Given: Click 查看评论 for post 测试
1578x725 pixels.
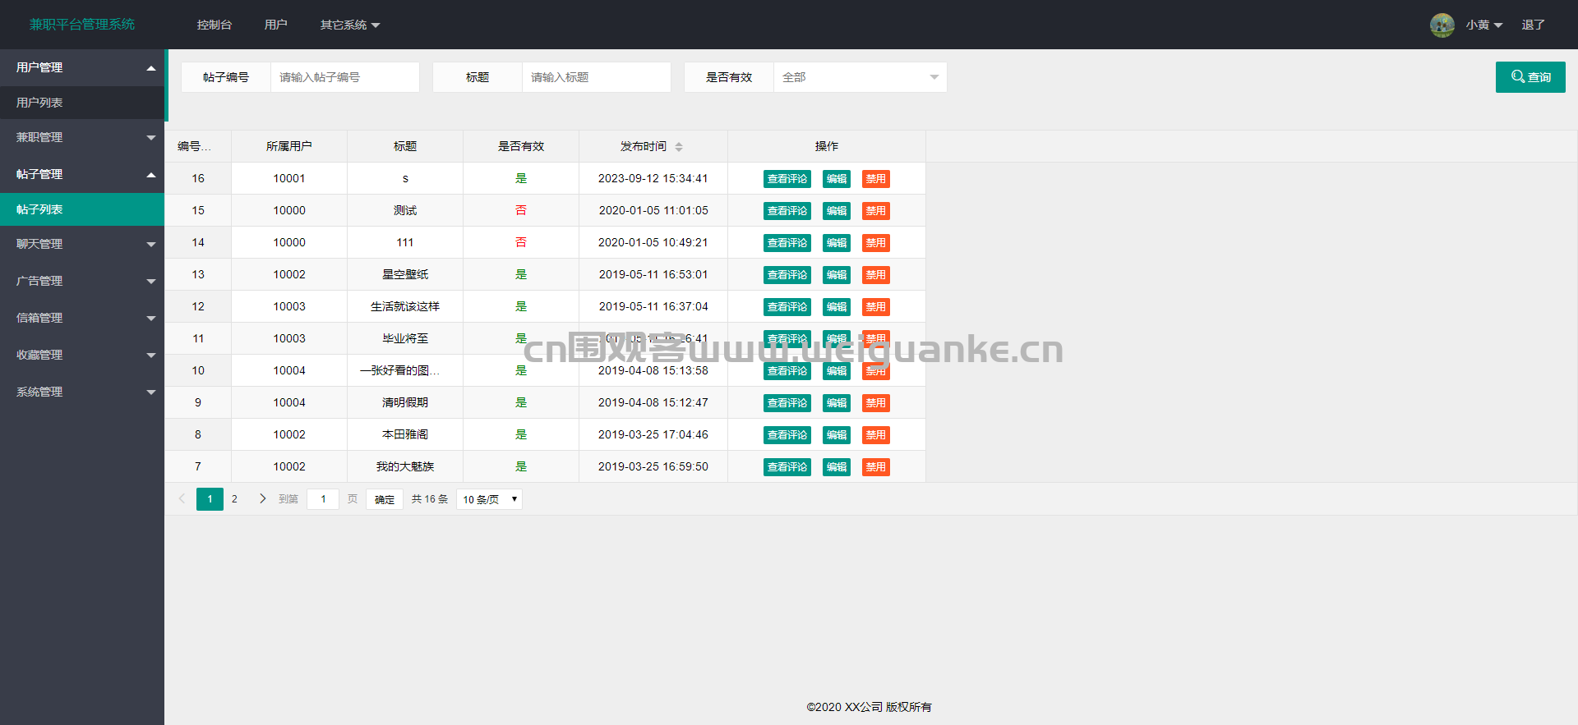Looking at the screenshot, I should tap(787, 211).
